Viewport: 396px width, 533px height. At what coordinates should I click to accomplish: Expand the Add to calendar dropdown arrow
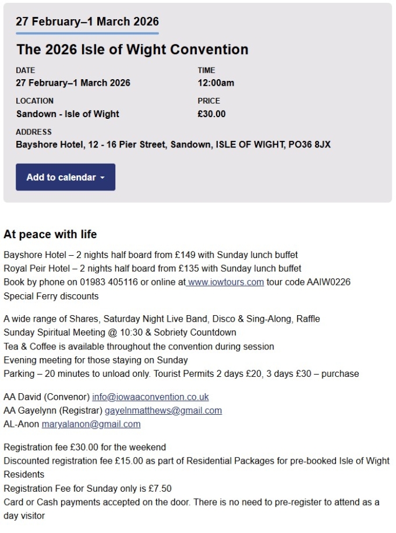pyautogui.click(x=102, y=178)
